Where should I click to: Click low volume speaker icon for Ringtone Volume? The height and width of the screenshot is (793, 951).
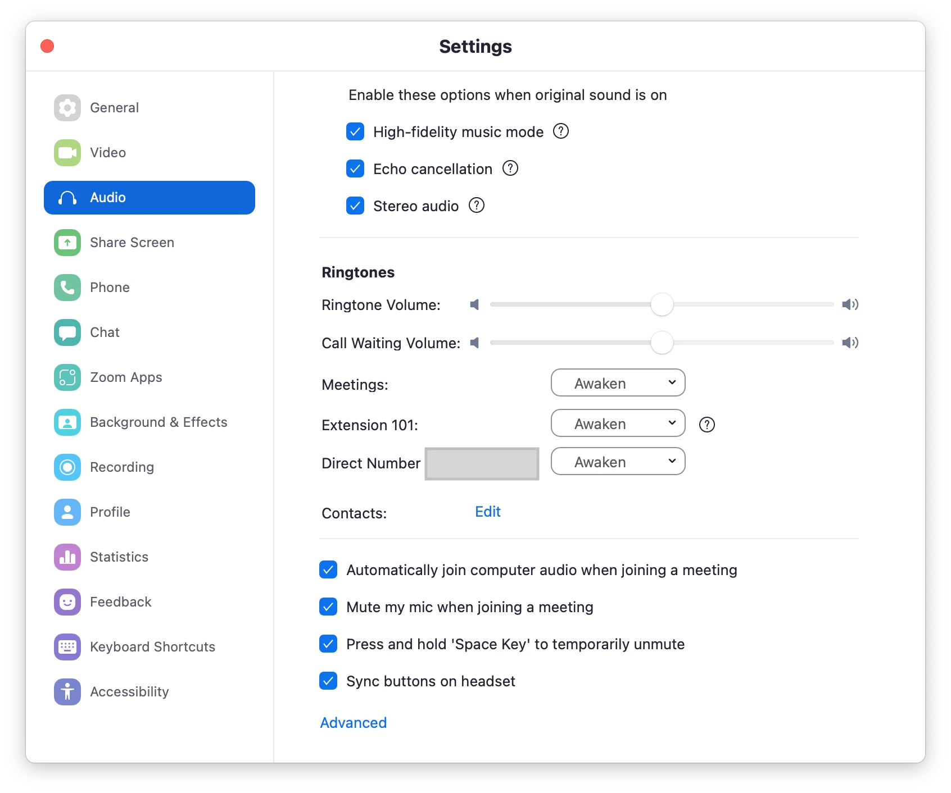[x=475, y=304]
